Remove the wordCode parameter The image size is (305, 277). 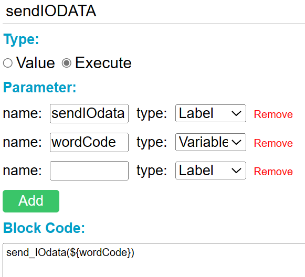[274, 143]
